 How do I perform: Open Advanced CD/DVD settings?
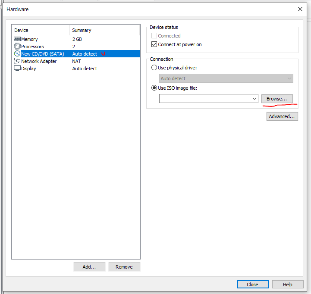pos(282,116)
